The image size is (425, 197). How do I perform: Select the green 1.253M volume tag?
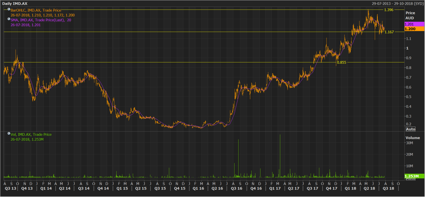pos(414,176)
